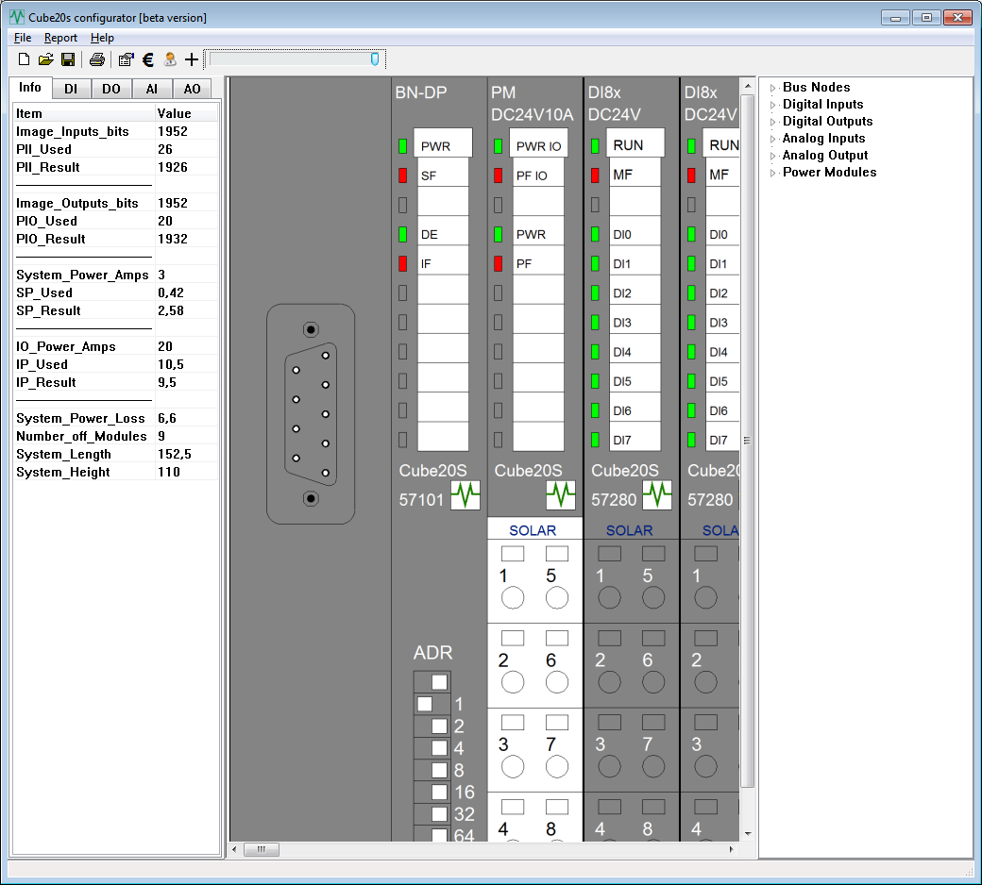
Task: Click the Euro price icon
Action: coord(148,59)
